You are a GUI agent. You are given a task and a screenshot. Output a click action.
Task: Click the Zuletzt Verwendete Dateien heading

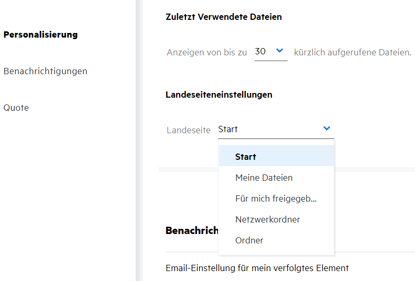point(224,17)
